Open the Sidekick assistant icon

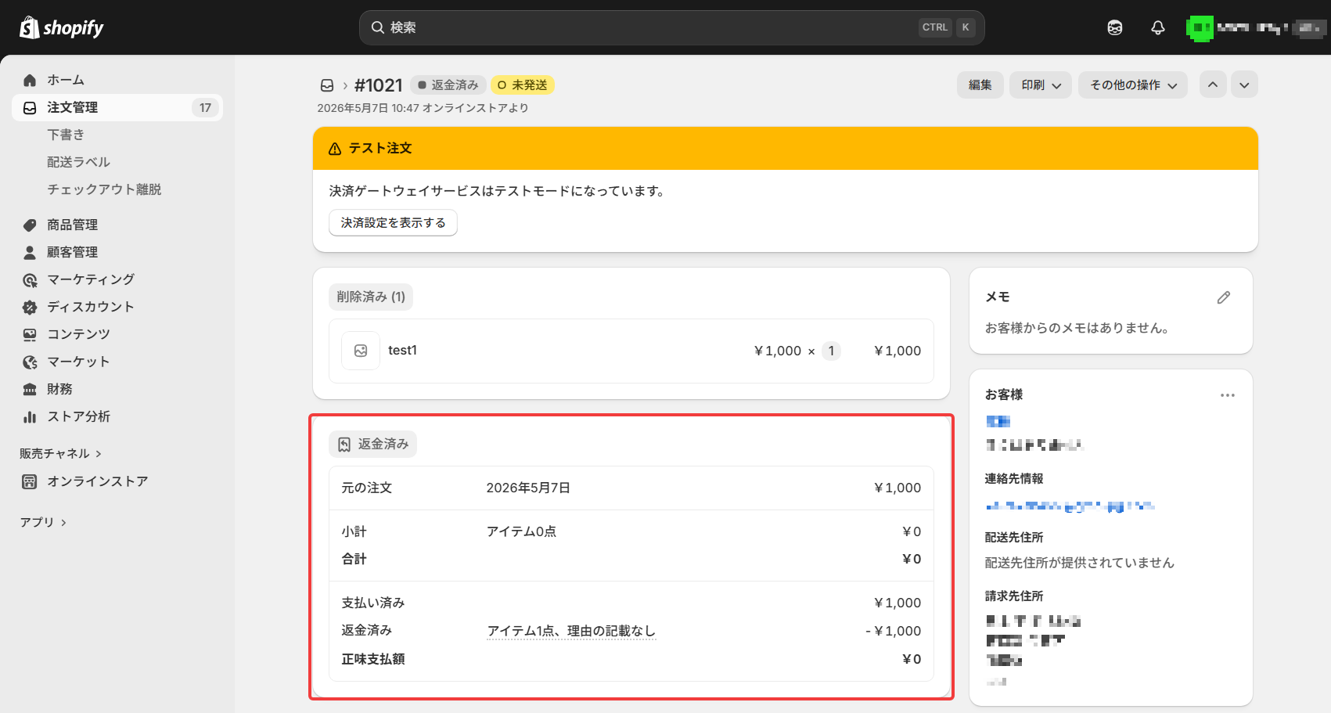[x=1115, y=27]
